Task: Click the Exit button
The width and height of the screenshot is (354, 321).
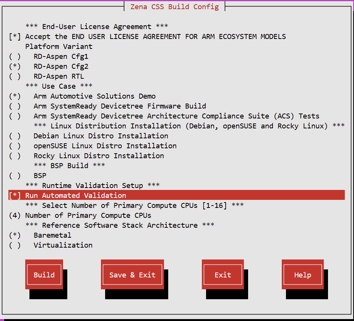Action: coord(222,274)
